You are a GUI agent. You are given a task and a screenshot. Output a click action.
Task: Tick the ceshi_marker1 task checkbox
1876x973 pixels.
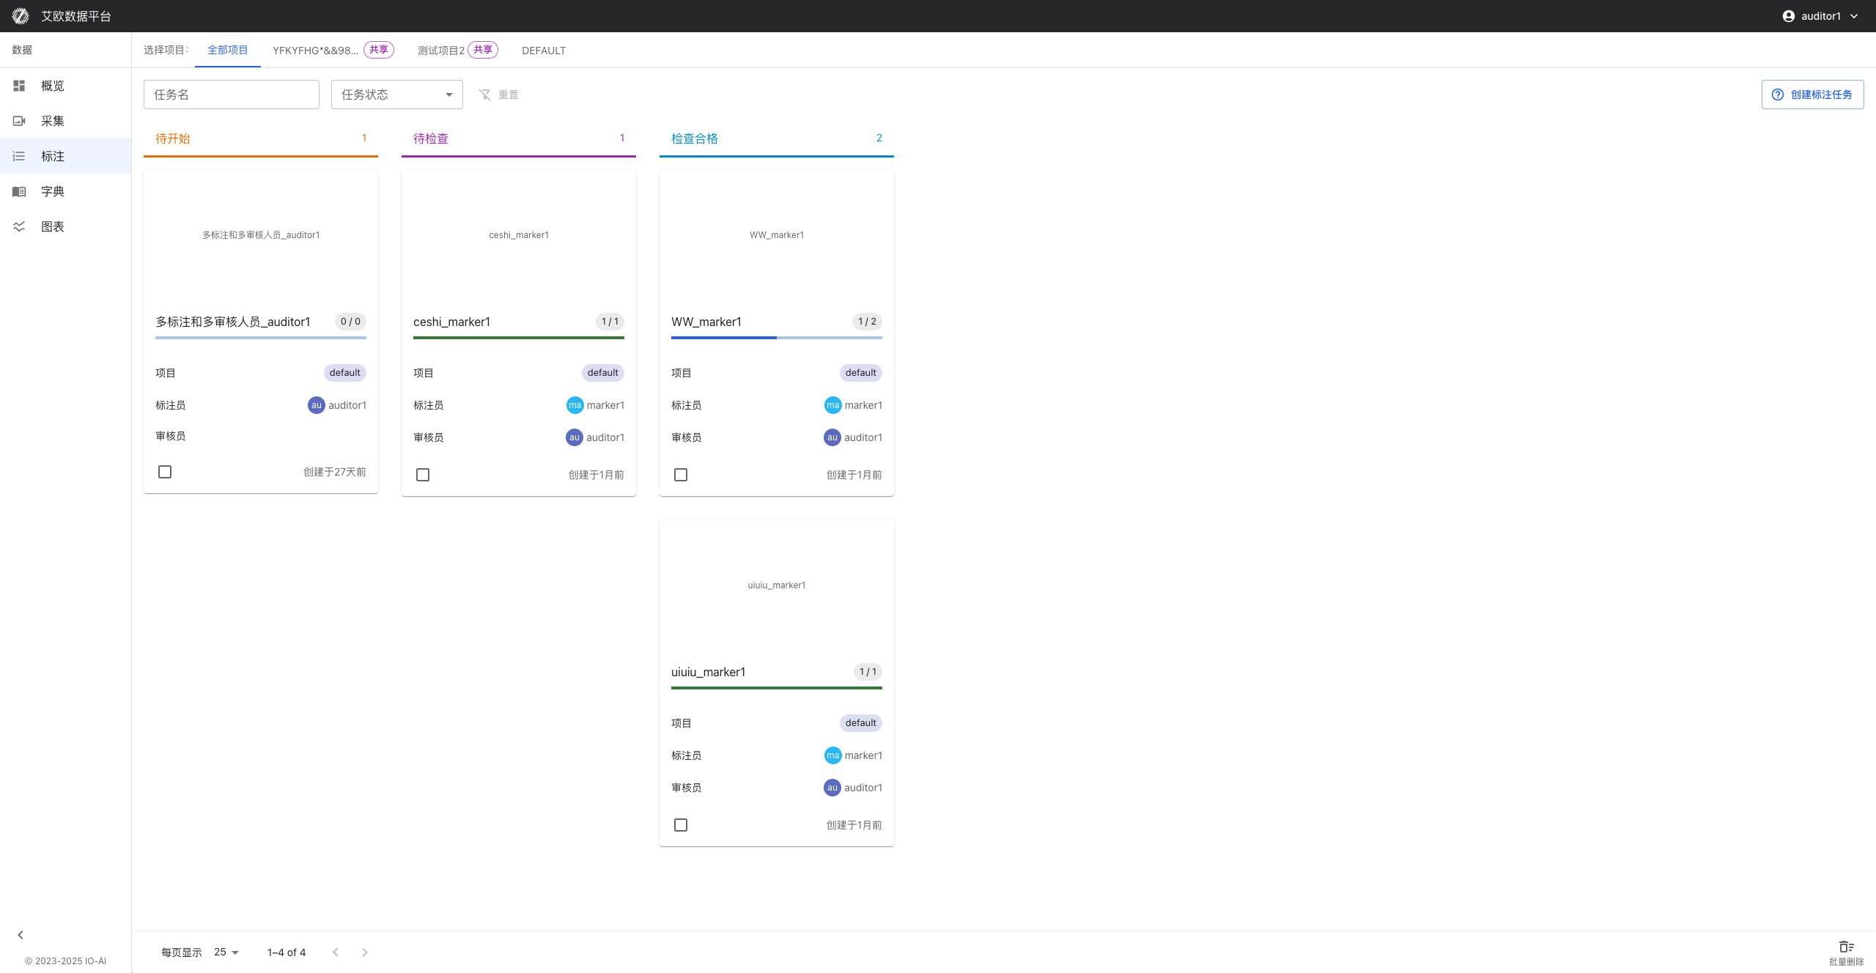[423, 475]
